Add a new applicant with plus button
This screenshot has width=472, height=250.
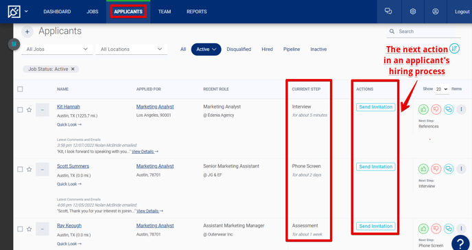coord(27,32)
